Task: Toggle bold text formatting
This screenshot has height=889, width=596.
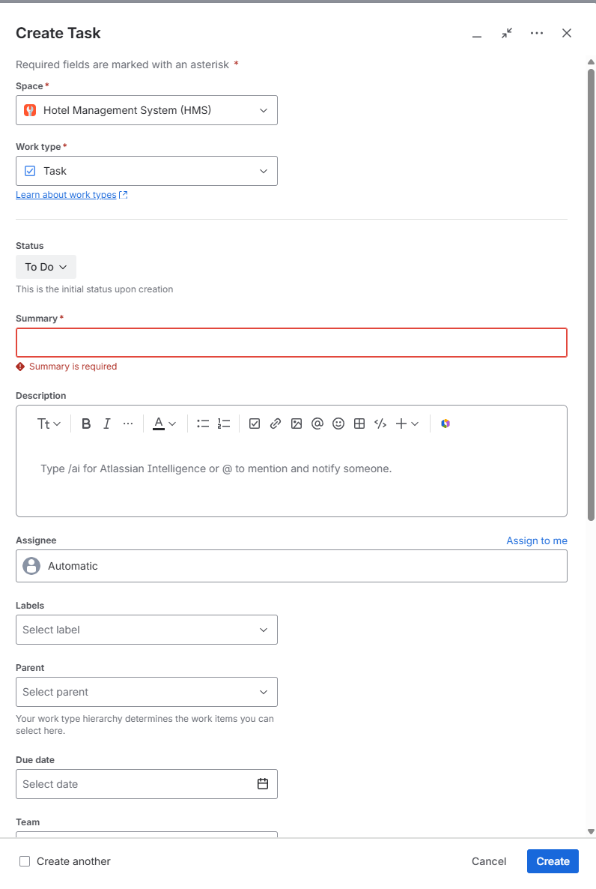Action: point(86,424)
